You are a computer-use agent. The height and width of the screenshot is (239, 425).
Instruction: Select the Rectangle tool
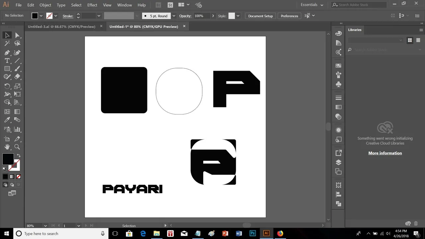(x=7, y=68)
